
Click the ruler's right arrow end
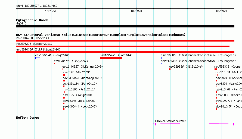coord(233,8)
